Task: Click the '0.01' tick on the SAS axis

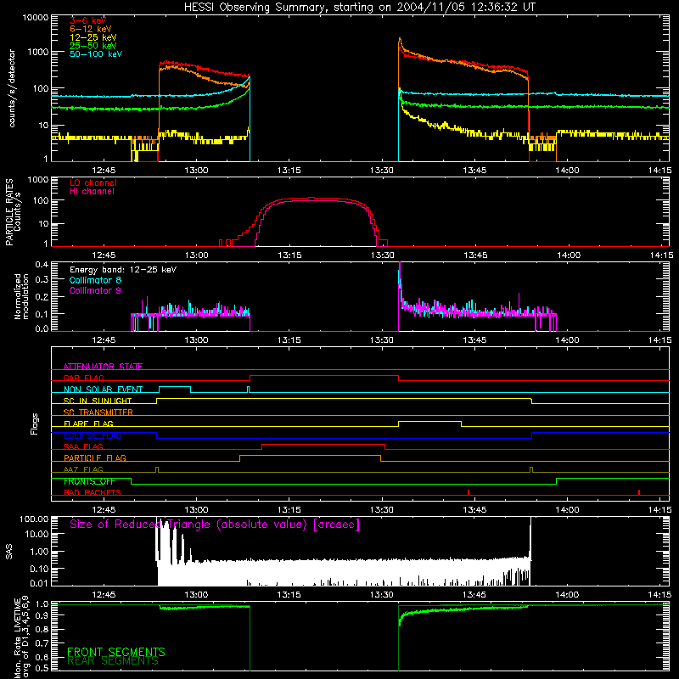Action: [x=39, y=583]
